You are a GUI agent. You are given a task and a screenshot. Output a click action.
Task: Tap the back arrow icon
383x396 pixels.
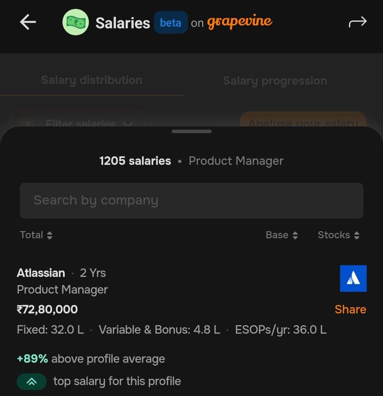point(28,22)
